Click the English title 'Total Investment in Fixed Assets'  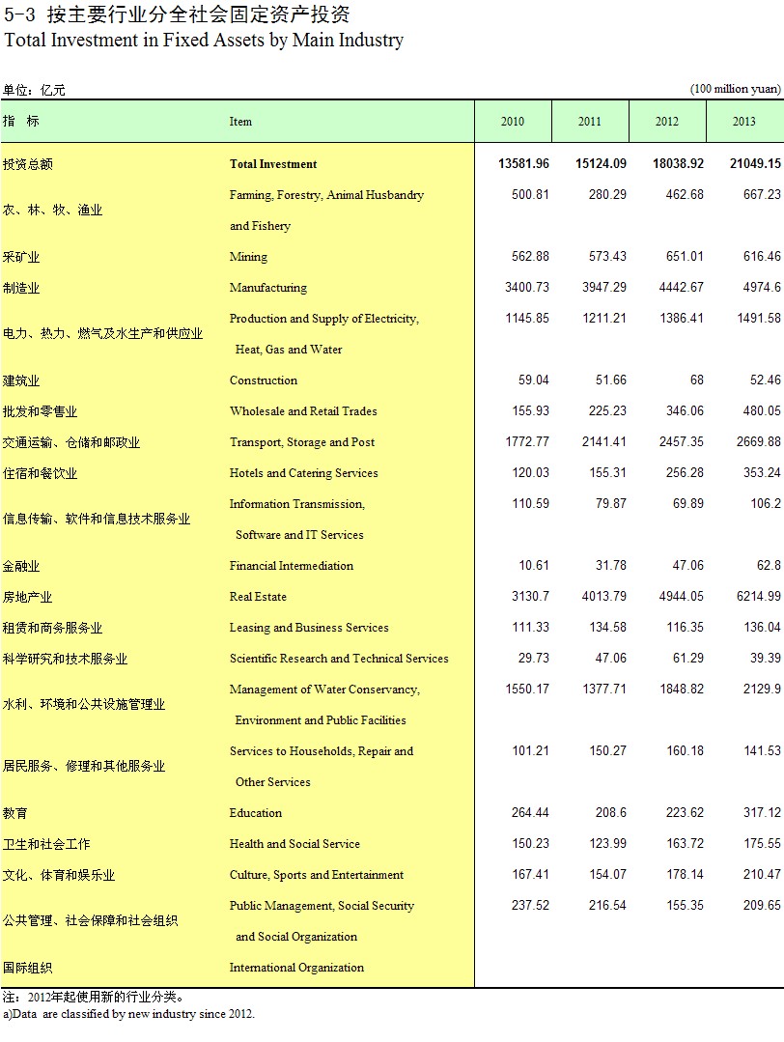click(x=134, y=40)
